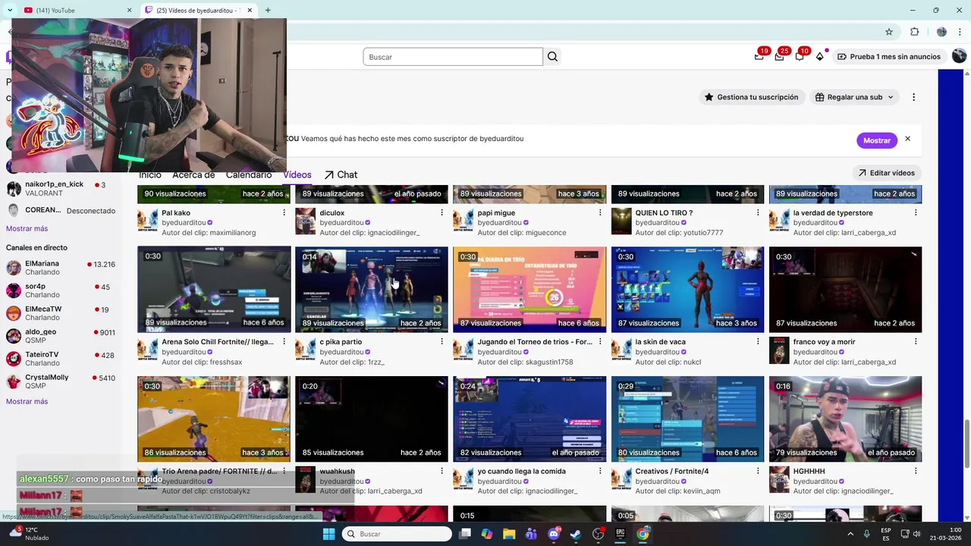Expand 'Mostrar más' below COREAN channel
971x546 pixels.
(27, 228)
